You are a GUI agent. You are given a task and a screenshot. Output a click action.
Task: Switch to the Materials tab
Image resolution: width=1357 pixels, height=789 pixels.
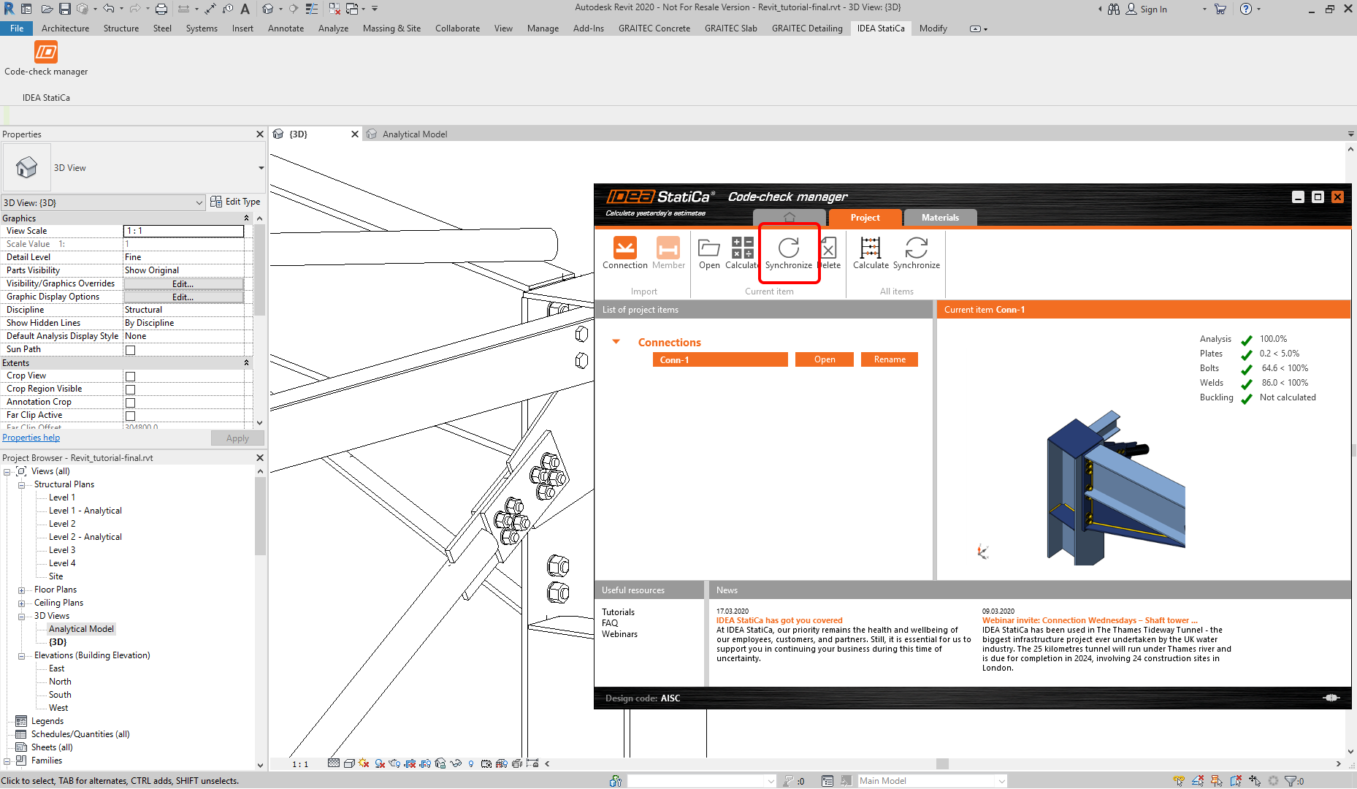coord(939,218)
